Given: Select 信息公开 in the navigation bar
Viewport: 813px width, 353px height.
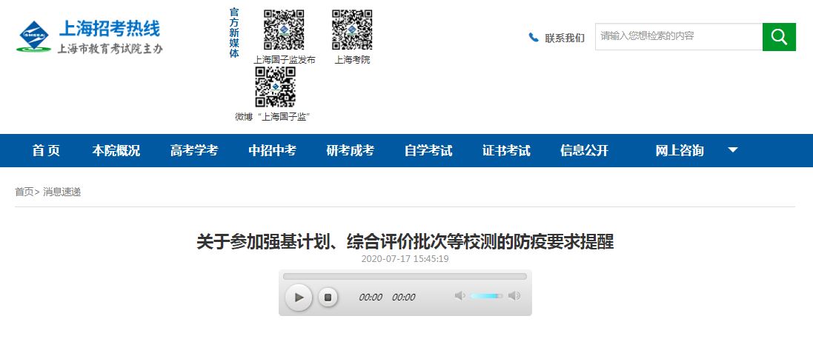Looking at the screenshot, I should [584, 150].
